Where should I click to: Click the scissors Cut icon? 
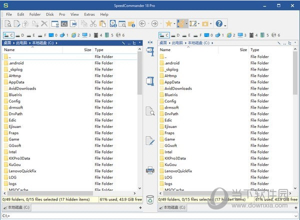93,23
